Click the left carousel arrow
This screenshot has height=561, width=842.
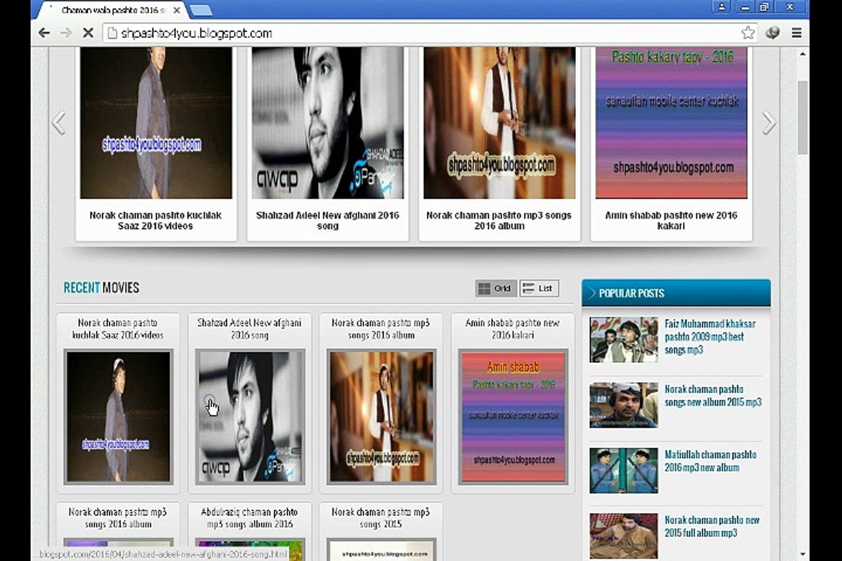(x=59, y=121)
